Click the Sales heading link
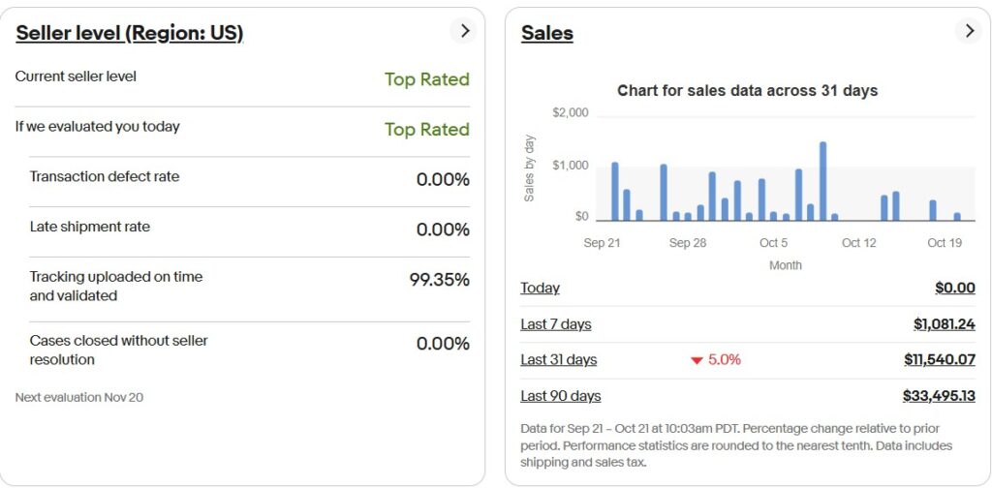Screen dimensions: 992x488 point(547,33)
